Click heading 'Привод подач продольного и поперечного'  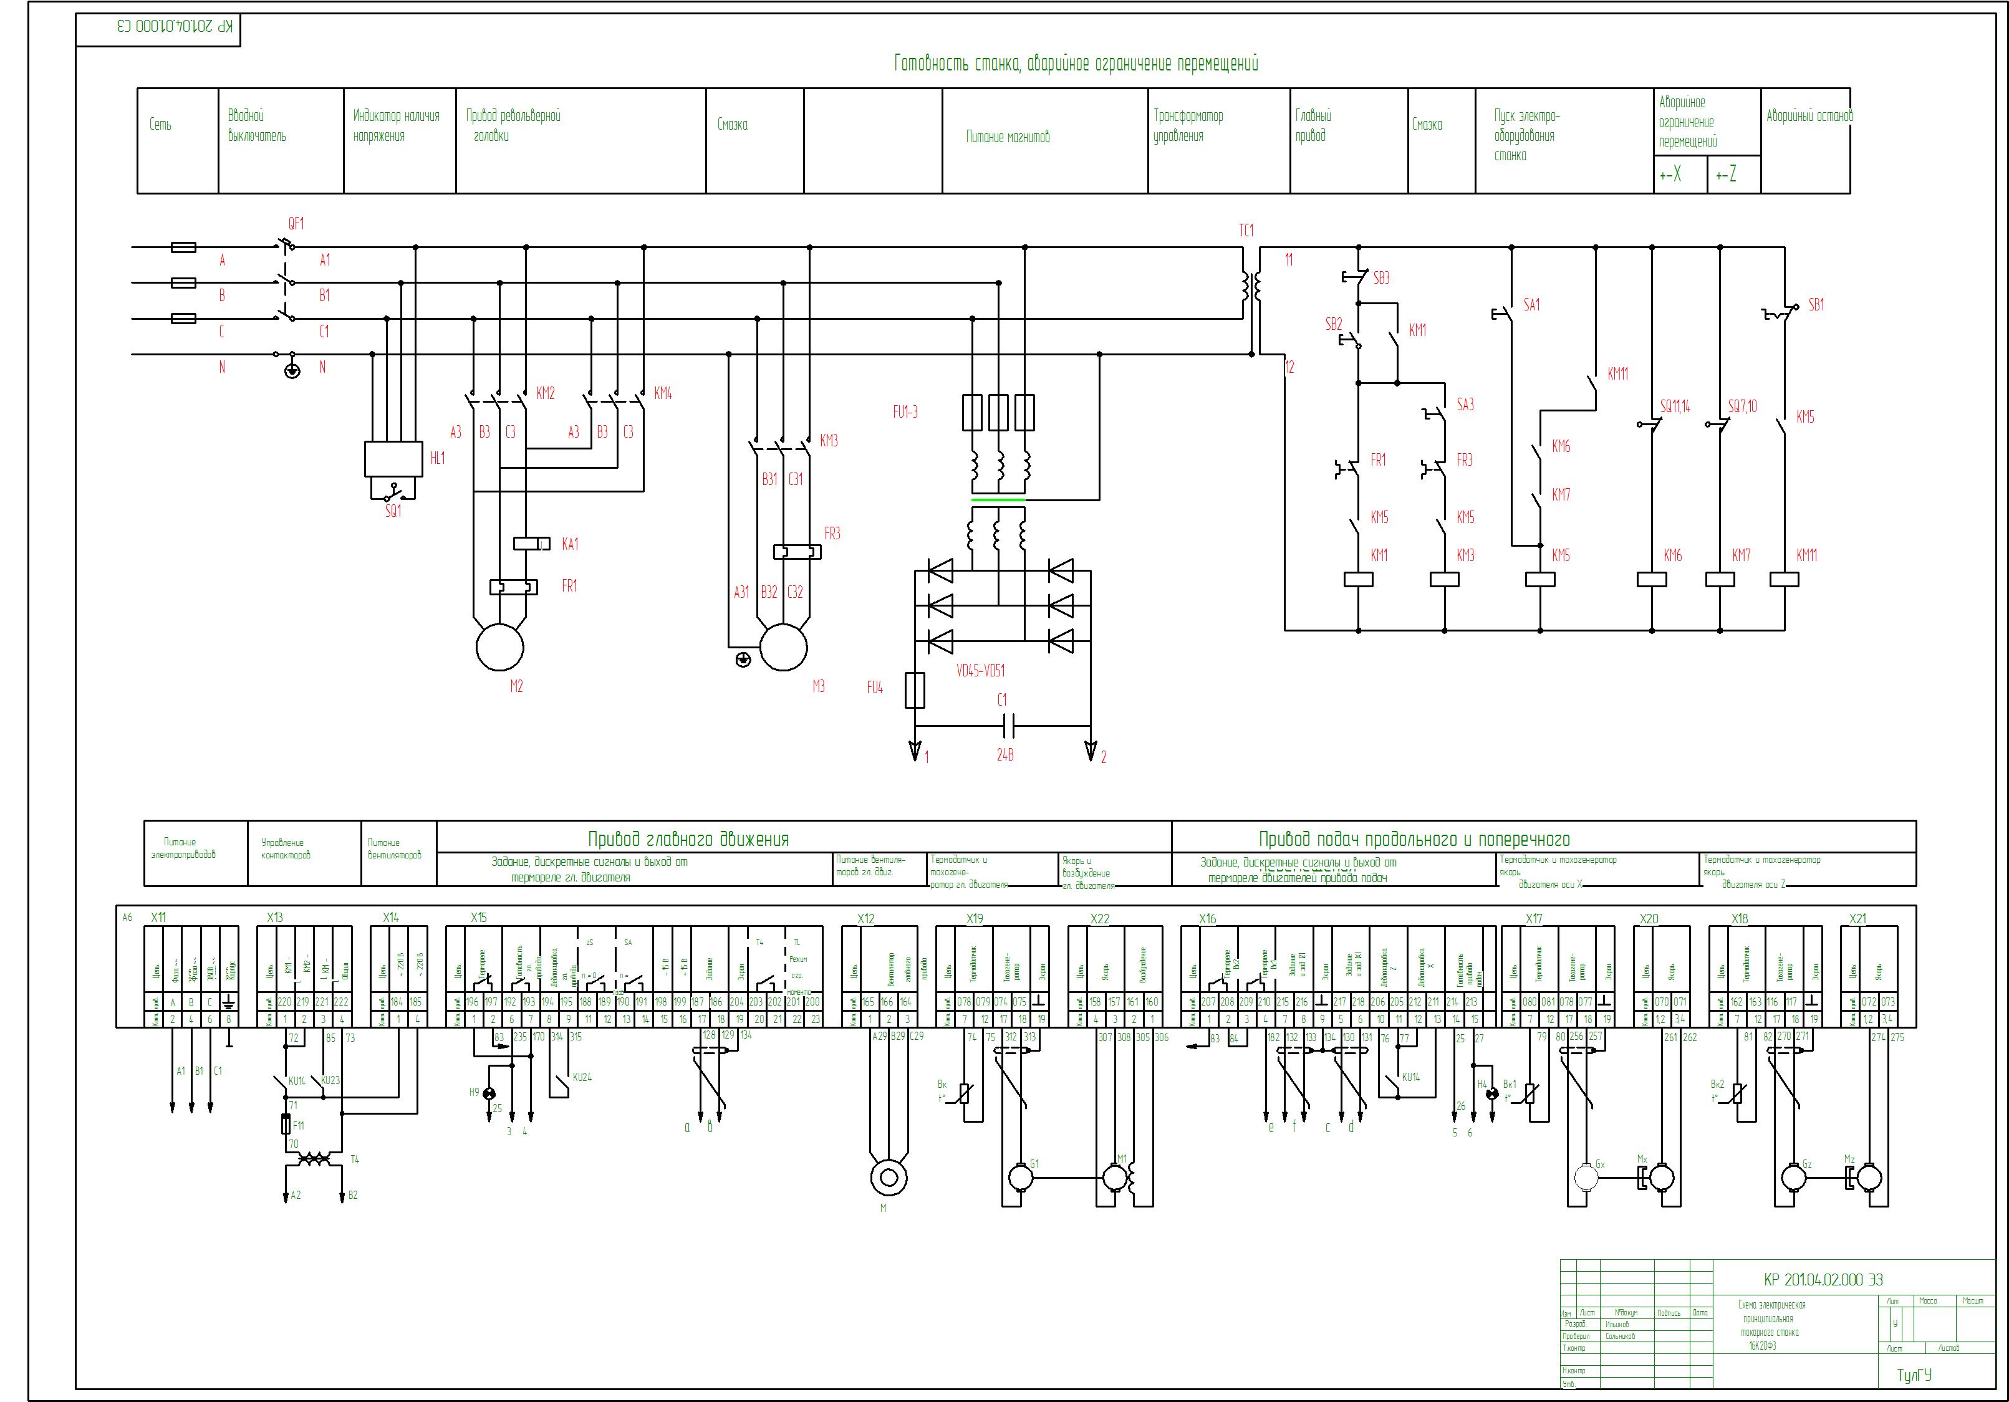coord(1414,840)
